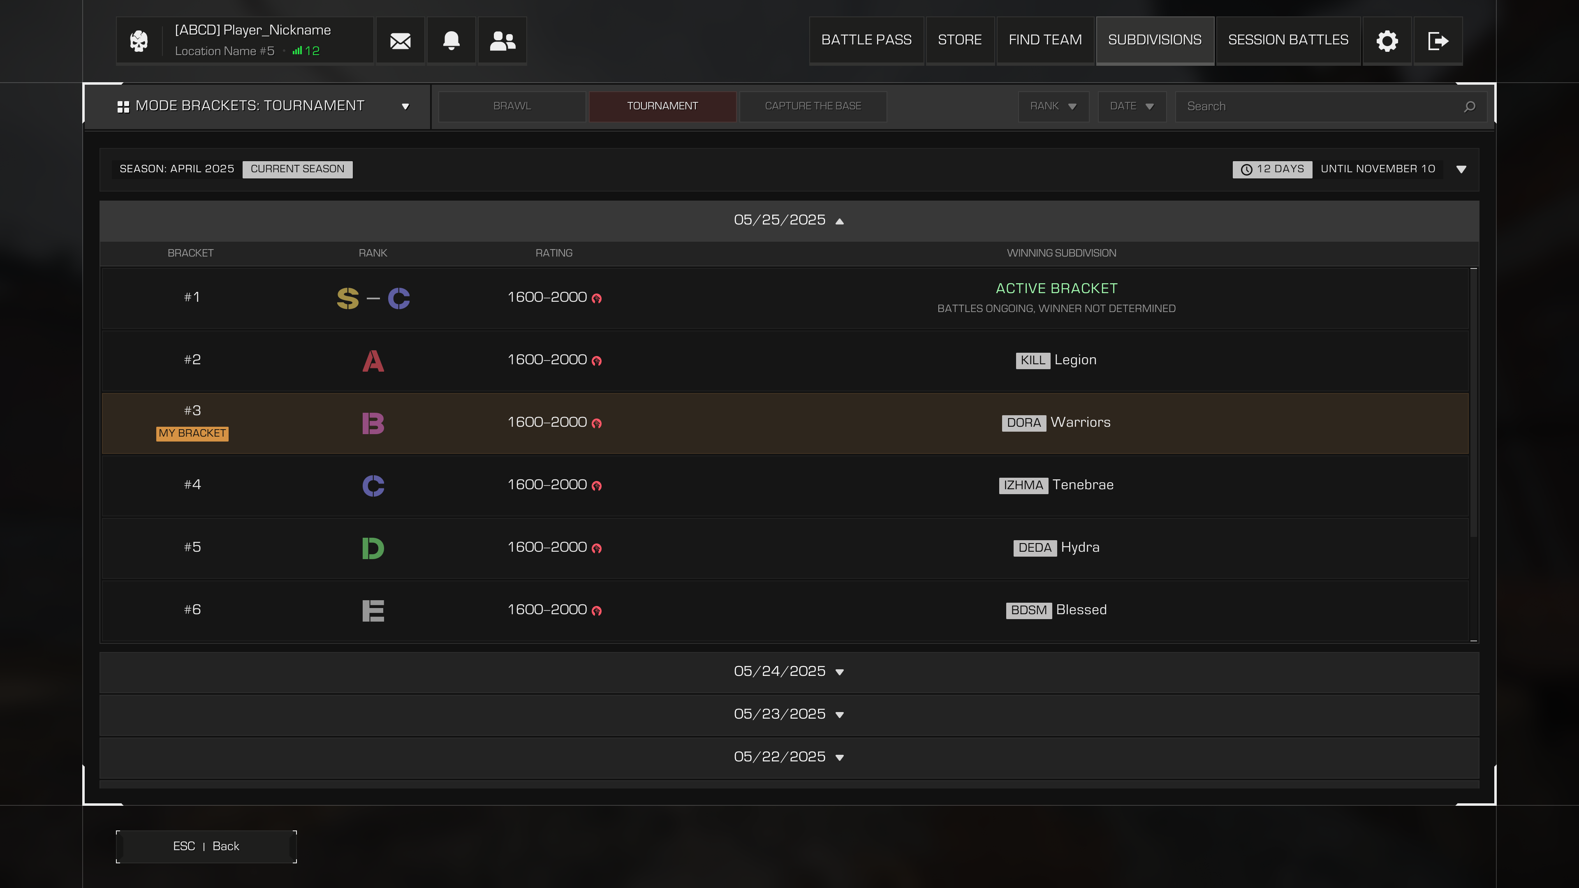The height and width of the screenshot is (888, 1579).
Task: Open the Find Team menu
Action: point(1045,40)
